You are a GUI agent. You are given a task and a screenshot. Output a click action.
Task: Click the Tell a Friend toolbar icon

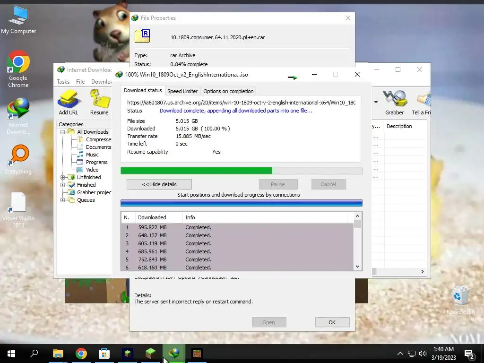click(x=421, y=103)
